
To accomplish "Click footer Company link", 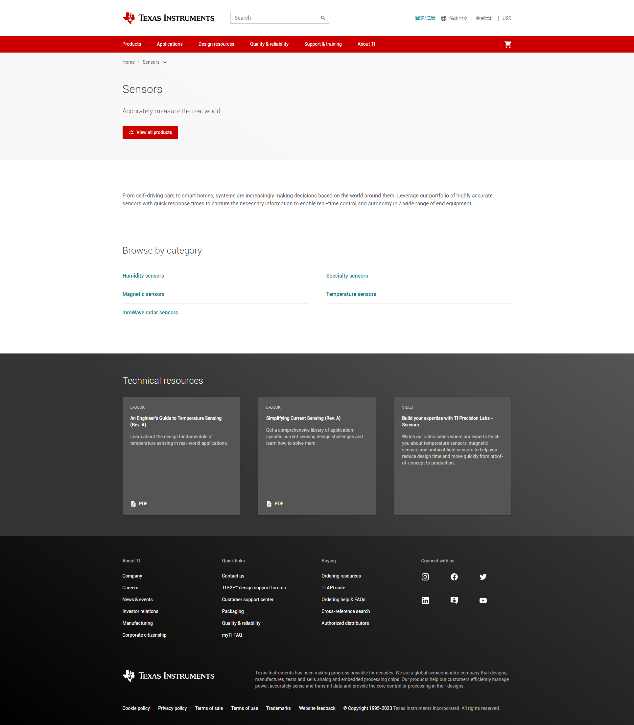I will coord(132,576).
